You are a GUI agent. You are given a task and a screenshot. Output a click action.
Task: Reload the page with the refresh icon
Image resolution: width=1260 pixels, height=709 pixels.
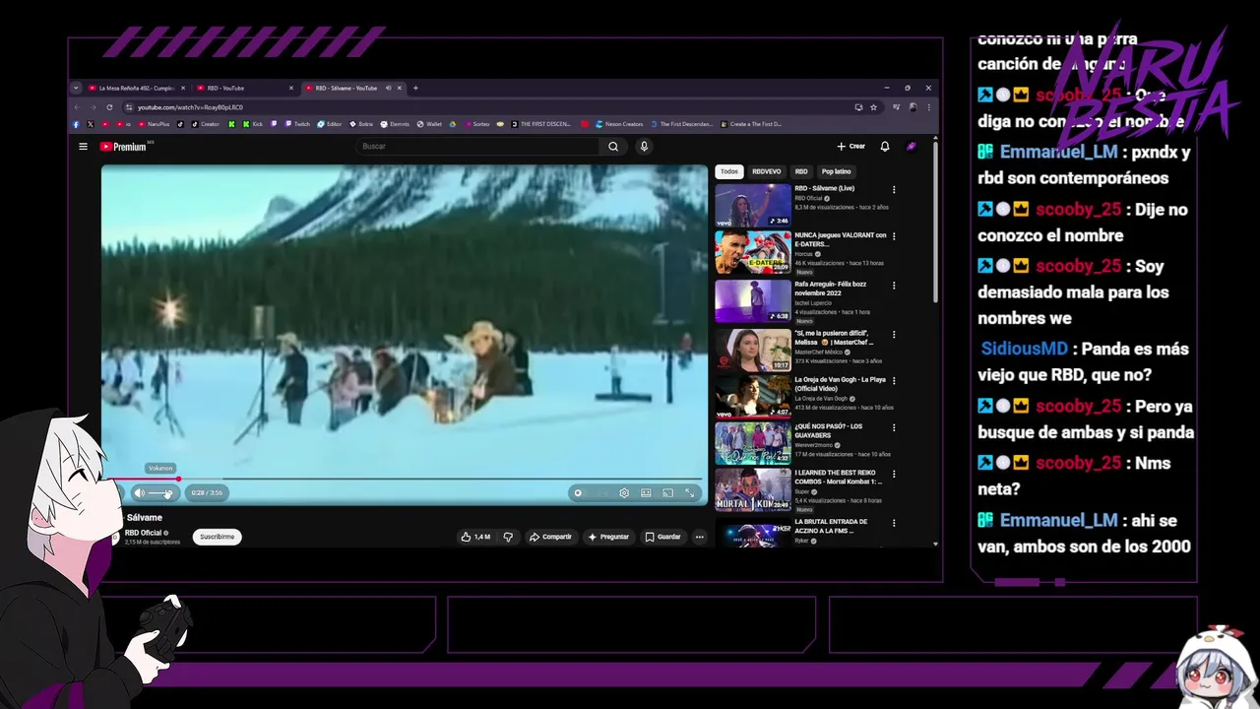click(109, 107)
